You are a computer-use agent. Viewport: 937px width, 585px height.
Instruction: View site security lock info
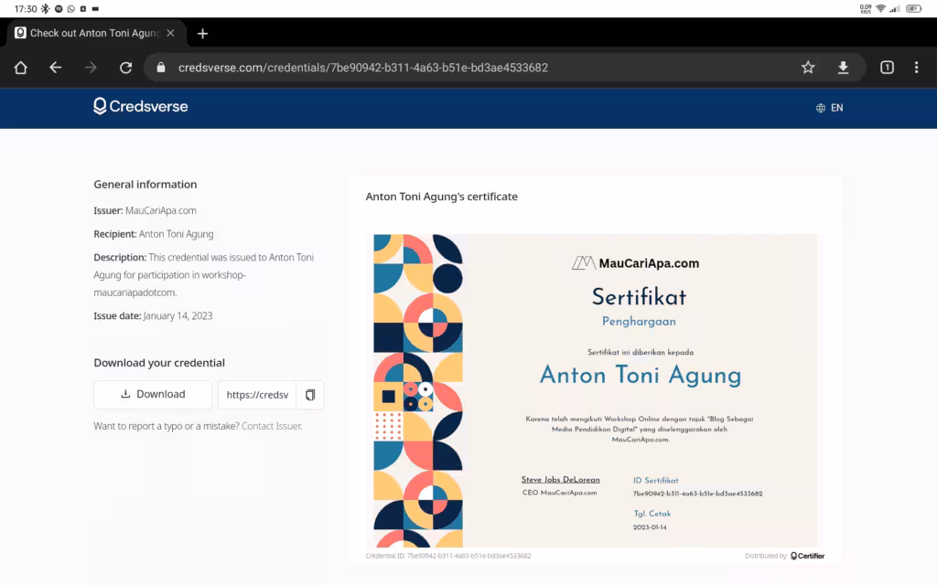tap(161, 68)
